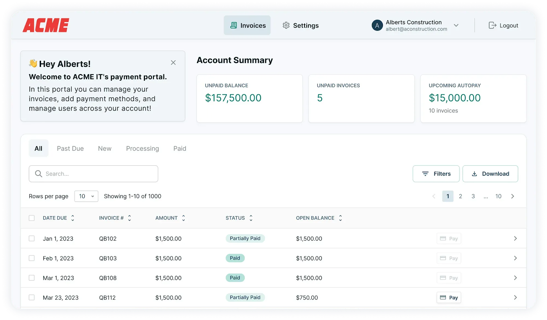Expand the Alberts Construction account dropdown
The image size is (547, 320).
pyautogui.click(x=456, y=25)
